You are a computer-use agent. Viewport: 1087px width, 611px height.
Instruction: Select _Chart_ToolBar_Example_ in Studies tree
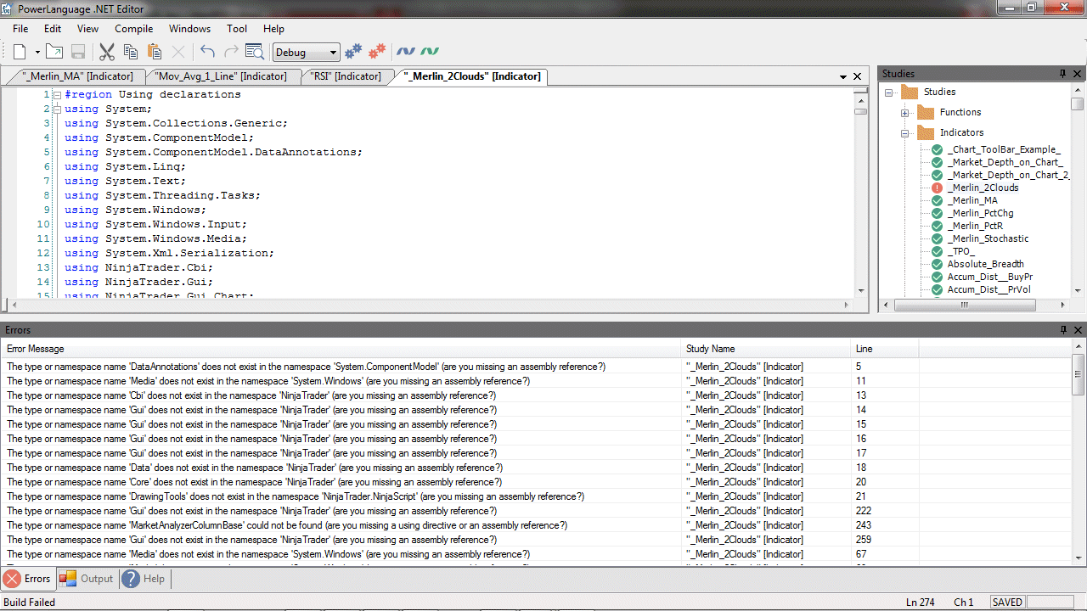pos(1004,149)
